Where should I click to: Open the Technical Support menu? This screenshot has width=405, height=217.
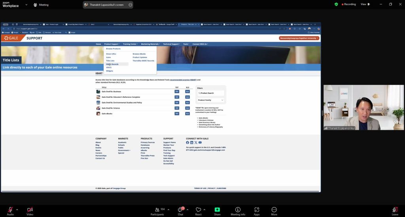pos(172,44)
